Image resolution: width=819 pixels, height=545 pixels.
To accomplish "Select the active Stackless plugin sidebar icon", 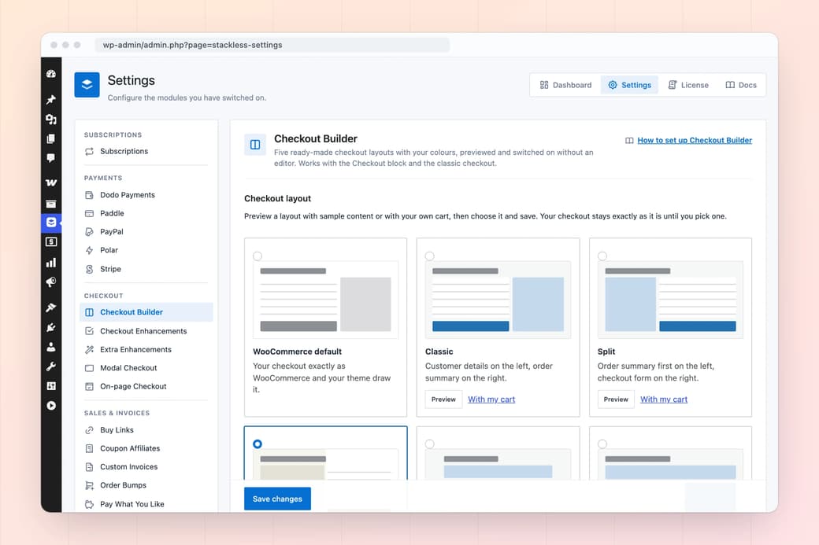I will click(x=50, y=223).
